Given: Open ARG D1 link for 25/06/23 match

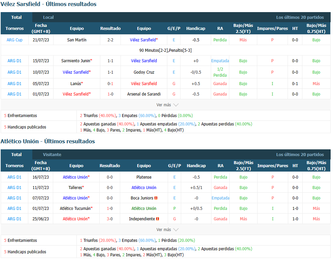Looking at the screenshot, I should (x=14, y=219).
